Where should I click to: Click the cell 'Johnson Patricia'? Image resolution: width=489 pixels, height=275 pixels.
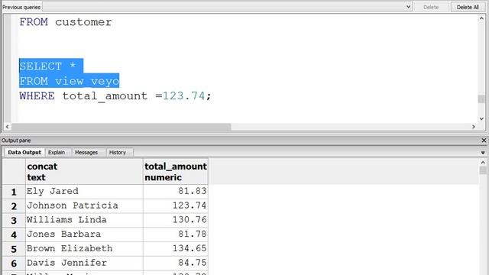(x=84, y=205)
